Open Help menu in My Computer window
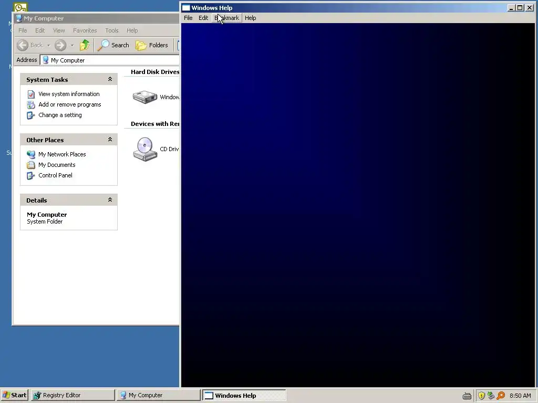Image resolution: width=538 pixels, height=403 pixels. 132,30
